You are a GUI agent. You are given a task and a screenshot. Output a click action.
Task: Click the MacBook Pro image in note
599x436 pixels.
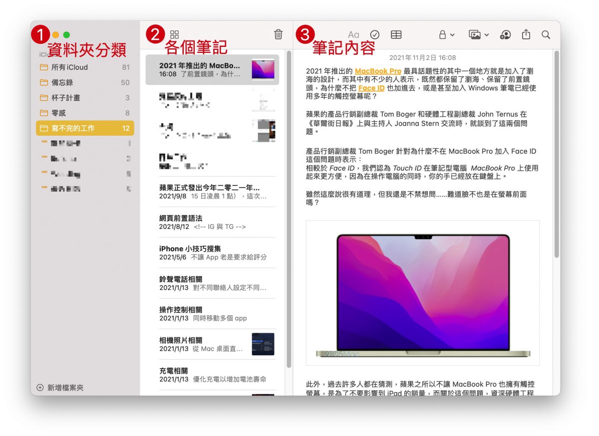click(423, 293)
